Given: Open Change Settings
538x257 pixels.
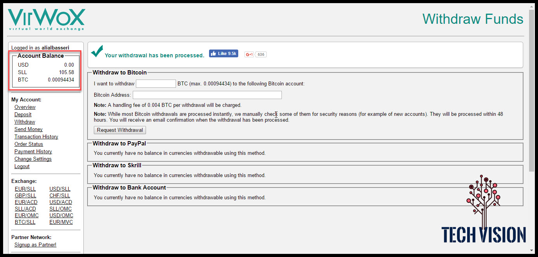Looking at the screenshot, I should coord(33,159).
